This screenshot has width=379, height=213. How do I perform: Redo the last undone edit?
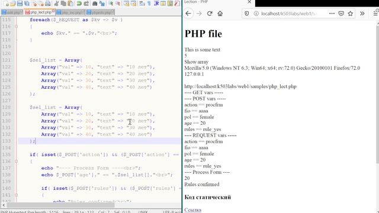[86, 4]
